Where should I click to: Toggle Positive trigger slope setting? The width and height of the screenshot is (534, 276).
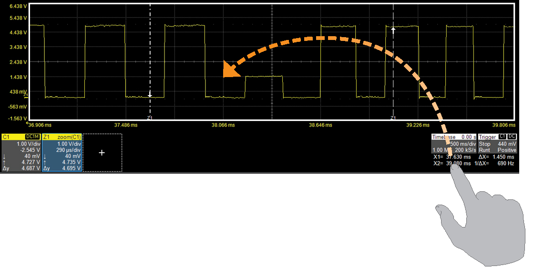click(506, 150)
